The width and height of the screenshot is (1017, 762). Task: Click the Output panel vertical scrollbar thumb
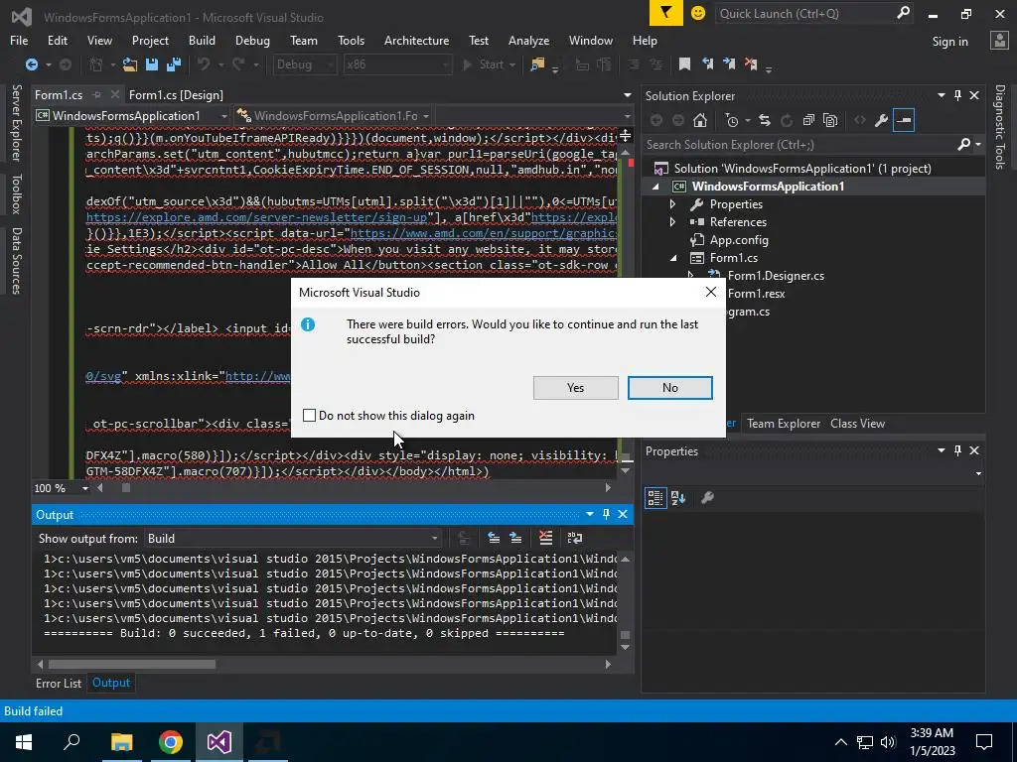(x=626, y=635)
